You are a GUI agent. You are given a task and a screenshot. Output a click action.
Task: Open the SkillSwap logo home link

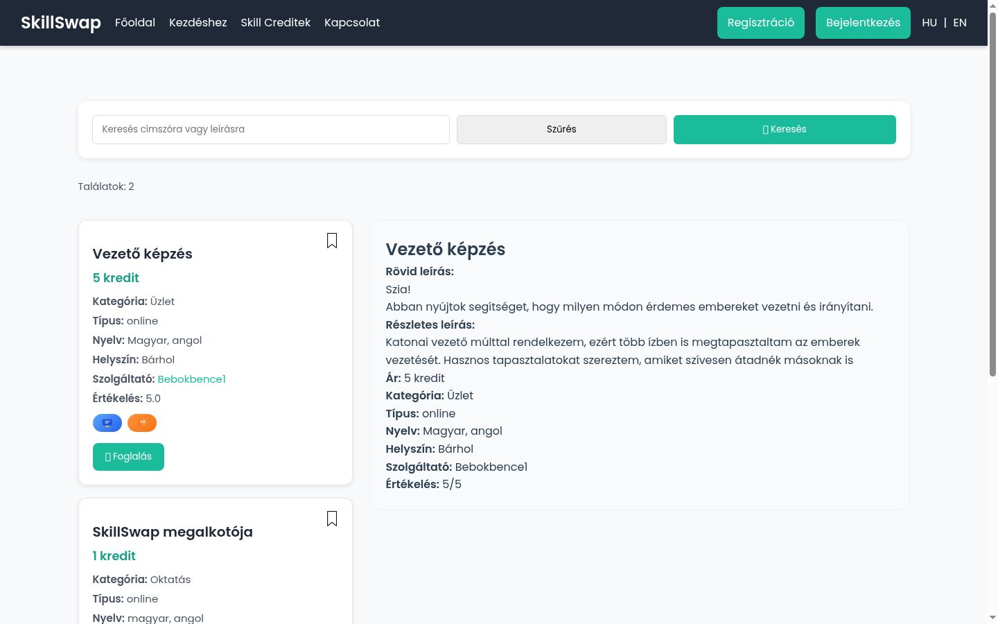61,23
